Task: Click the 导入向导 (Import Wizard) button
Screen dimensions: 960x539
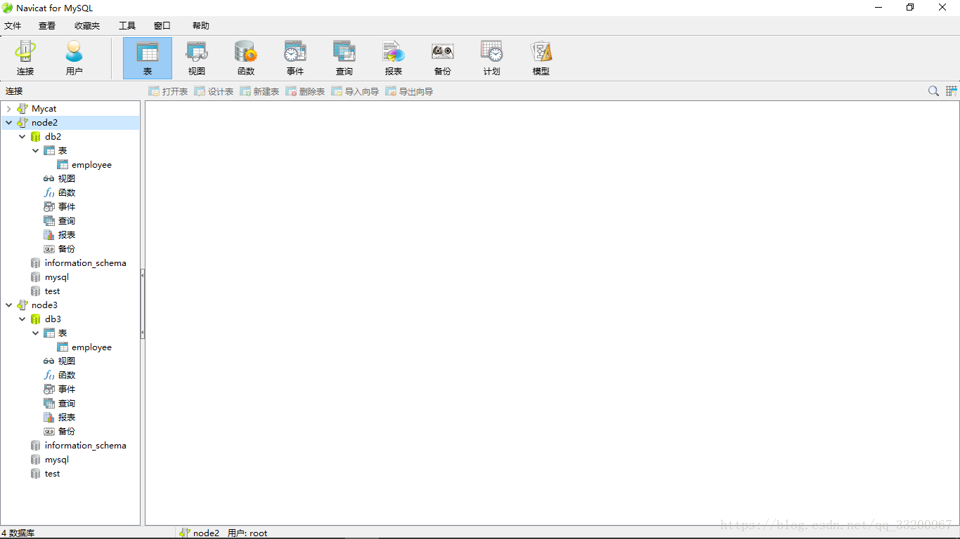Action: [x=355, y=92]
